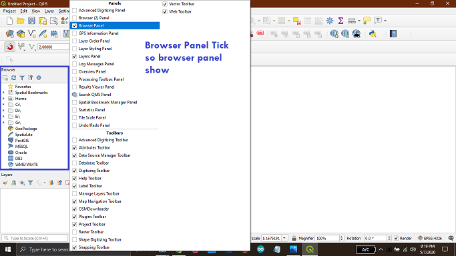The height and width of the screenshot is (256, 456).
Task: Toggle the Web Toolbar checkbox
Action: click(165, 11)
